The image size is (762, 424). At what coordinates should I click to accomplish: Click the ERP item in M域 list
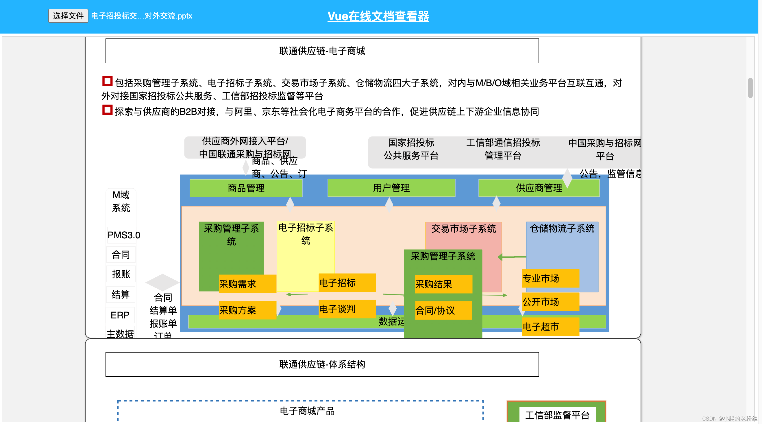[x=120, y=315]
